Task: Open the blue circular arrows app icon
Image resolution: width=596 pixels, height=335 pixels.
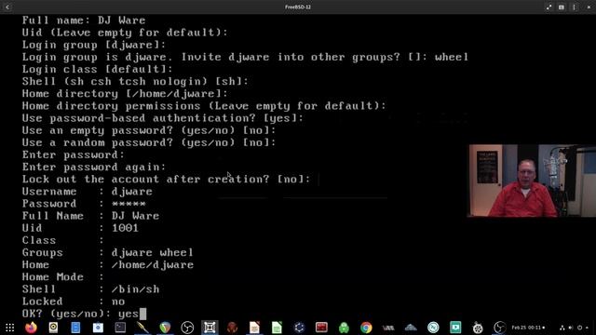Action: click(x=299, y=328)
